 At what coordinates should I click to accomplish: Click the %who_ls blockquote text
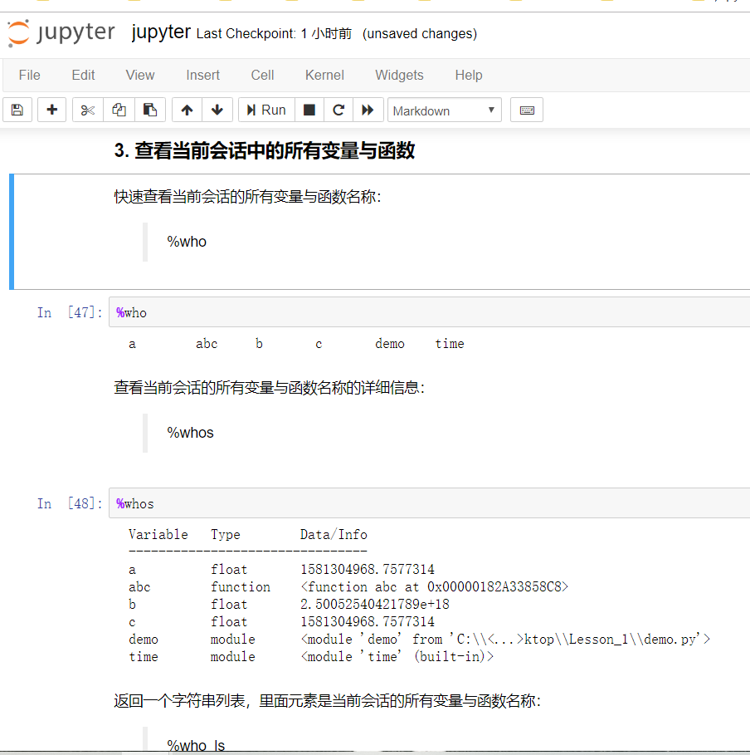coord(196,745)
